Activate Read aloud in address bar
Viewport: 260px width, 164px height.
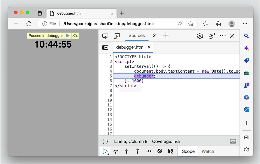click(180, 24)
